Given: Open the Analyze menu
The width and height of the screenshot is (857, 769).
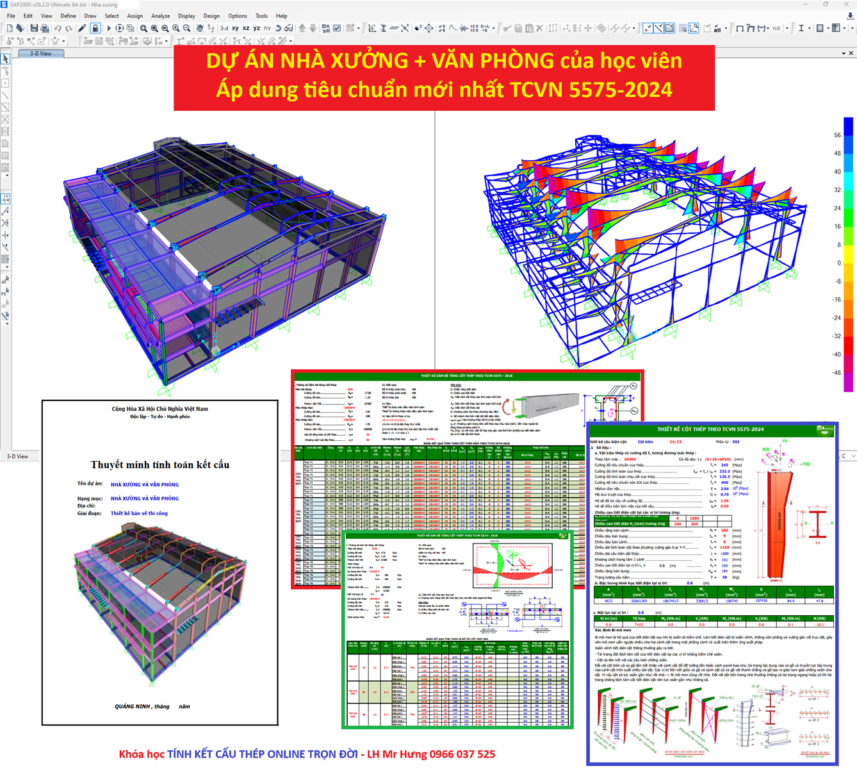Looking at the screenshot, I should [x=160, y=16].
